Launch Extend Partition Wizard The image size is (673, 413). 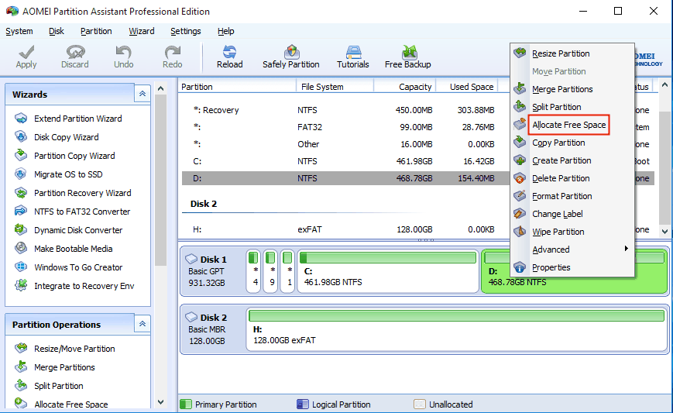(78, 119)
